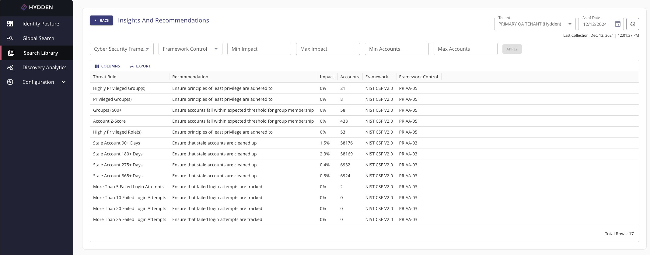Click the APPLY button

pos(512,49)
